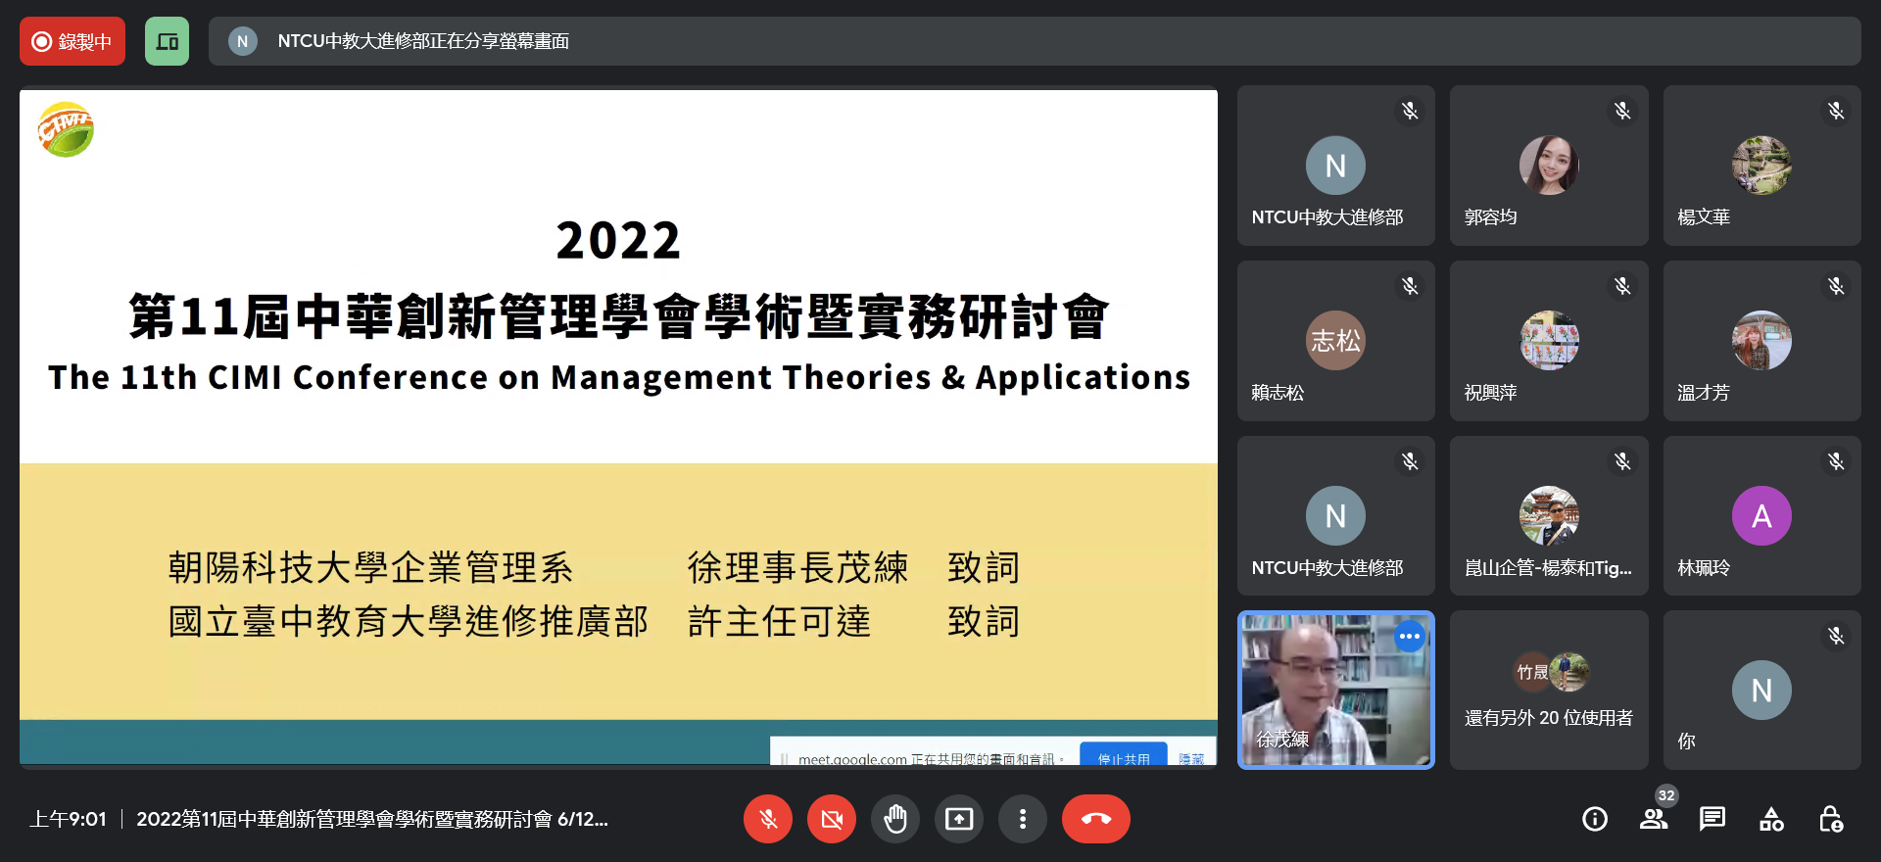Select 郭容均 participant tile

click(1548, 166)
